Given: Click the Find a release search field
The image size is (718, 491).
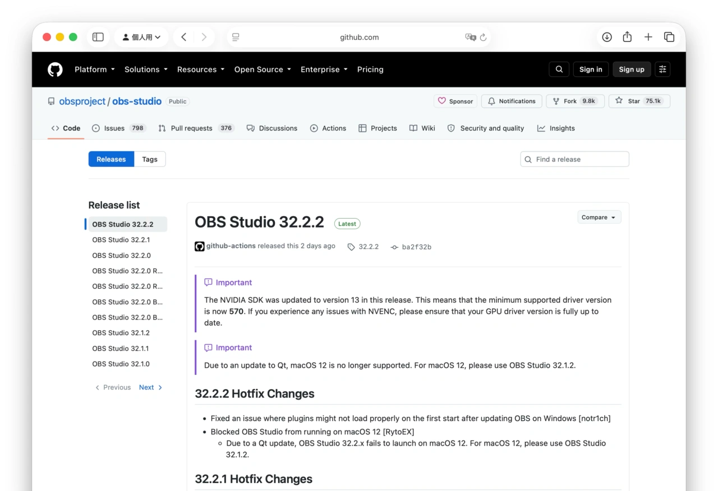Looking at the screenshot, I should [574, 159].
